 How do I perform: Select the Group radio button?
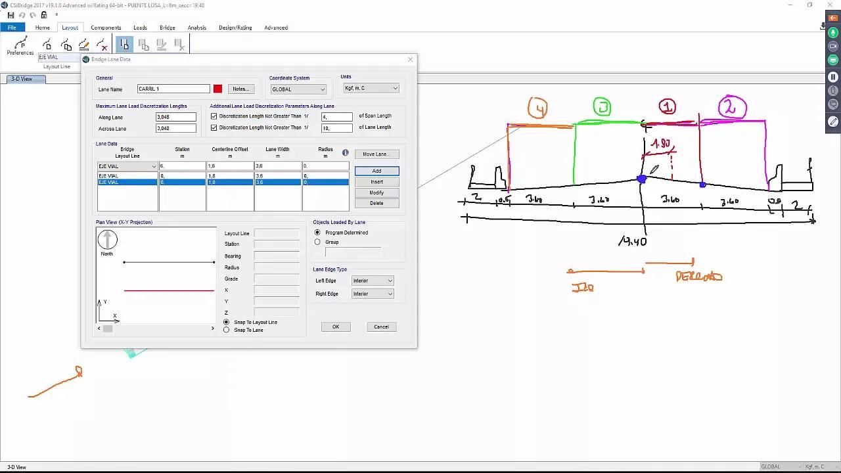(x=317, y=242)
